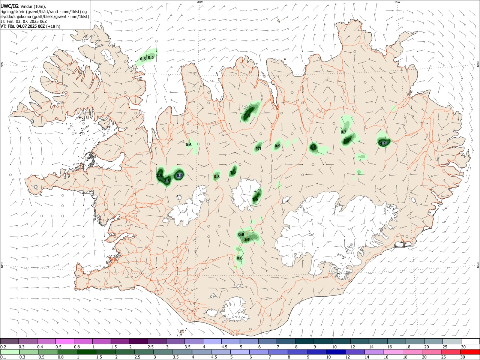Click the 0.4 tick label in snow legend
The height and width of the screenshot is (360, 480).
click(x=40, y=347)
